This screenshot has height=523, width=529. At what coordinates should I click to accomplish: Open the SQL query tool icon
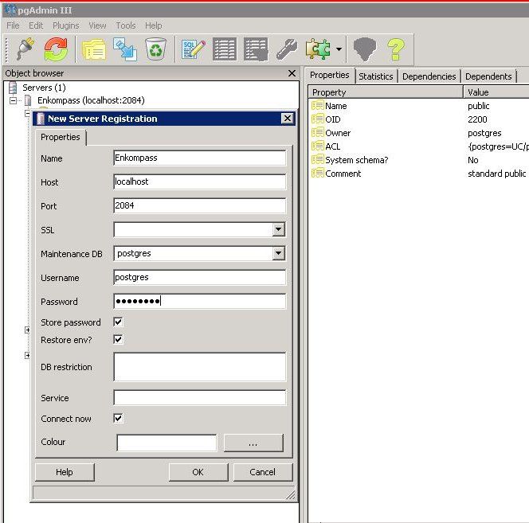click(193, 50)
